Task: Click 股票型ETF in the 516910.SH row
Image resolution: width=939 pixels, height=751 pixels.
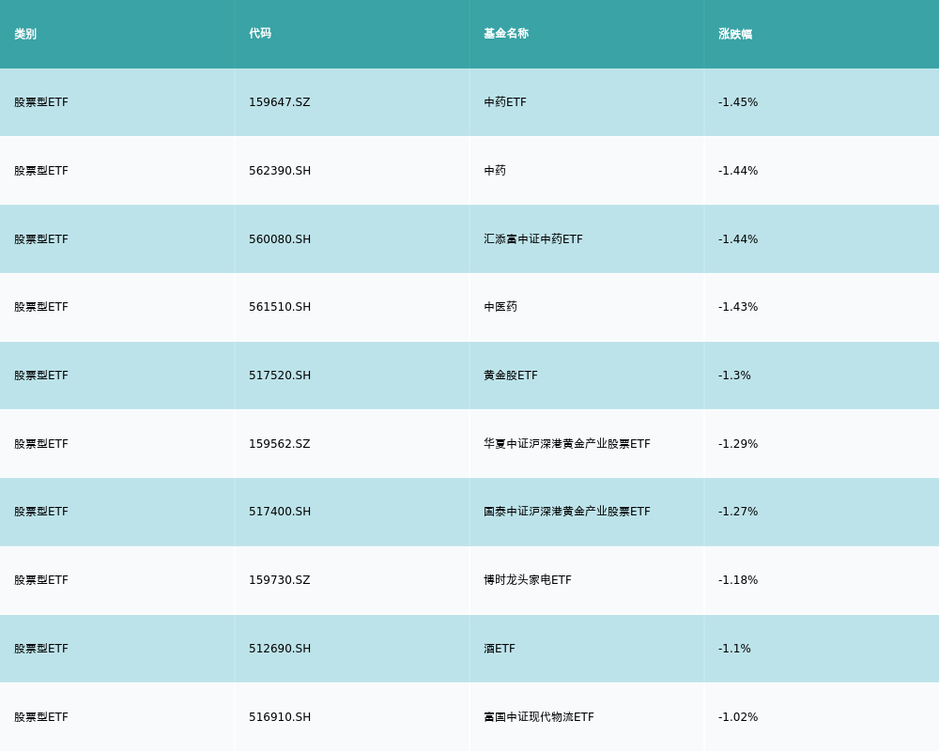Action: (41, 717)
